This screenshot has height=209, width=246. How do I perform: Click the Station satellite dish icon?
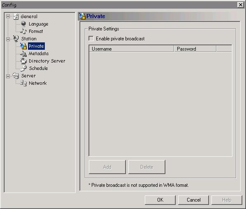coord(16,39)
